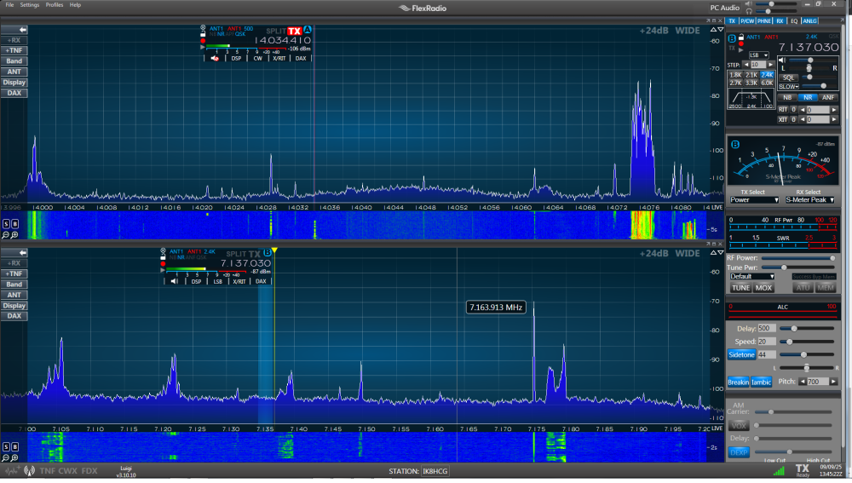Click the headphone icon in title bar
Screen dimensions: 852x483
pos(749,11)
